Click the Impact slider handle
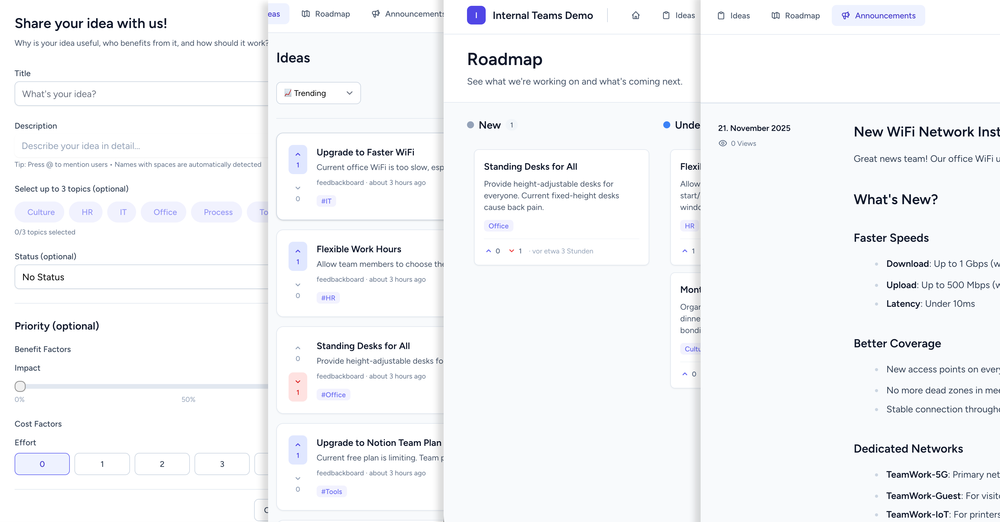 [x=20, y=386]
